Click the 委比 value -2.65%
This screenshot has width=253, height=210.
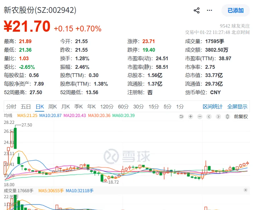click(27, 67)
